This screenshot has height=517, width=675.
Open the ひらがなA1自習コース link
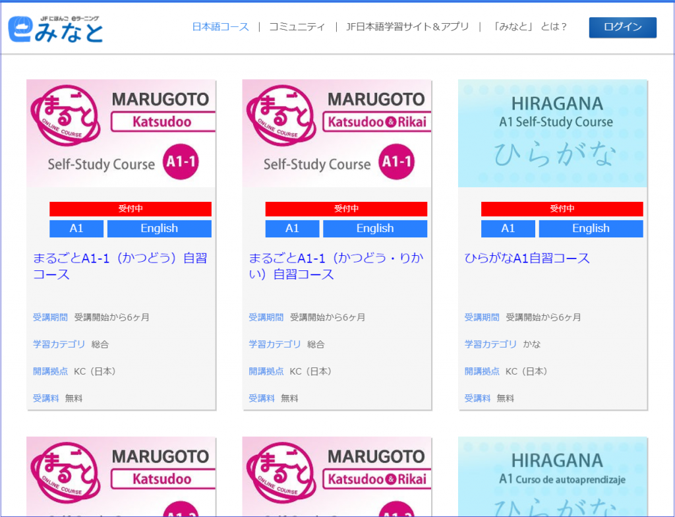pos(527,258)
